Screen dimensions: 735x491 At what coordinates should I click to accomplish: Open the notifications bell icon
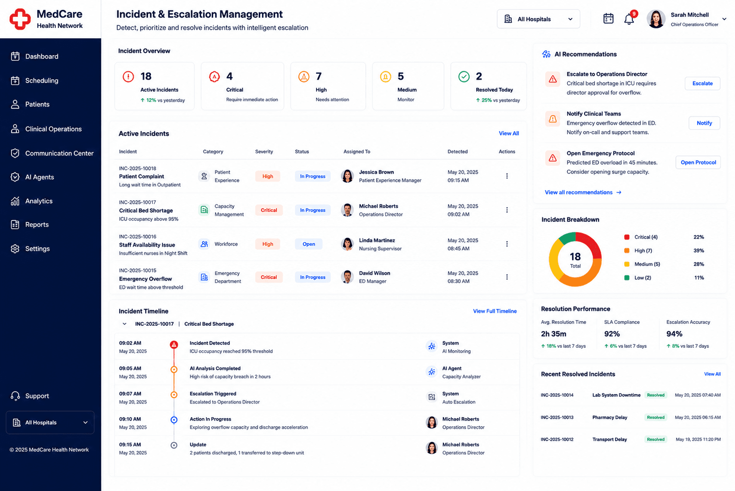pyautogui.click(x=629, y=19)
